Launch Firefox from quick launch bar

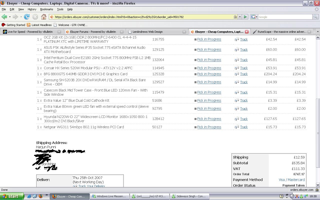click(x=41, y=196)
